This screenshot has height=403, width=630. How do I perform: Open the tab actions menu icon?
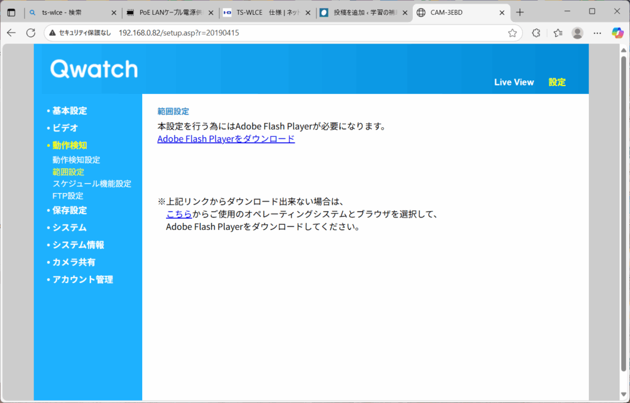click(11, 12)
